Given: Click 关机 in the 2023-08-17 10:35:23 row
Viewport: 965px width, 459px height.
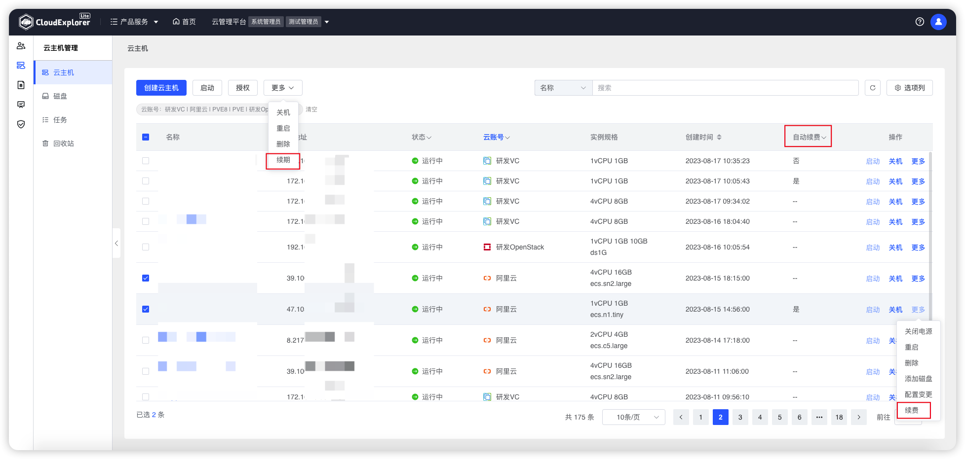Looking at the screenshot, I should coord(895,161).
